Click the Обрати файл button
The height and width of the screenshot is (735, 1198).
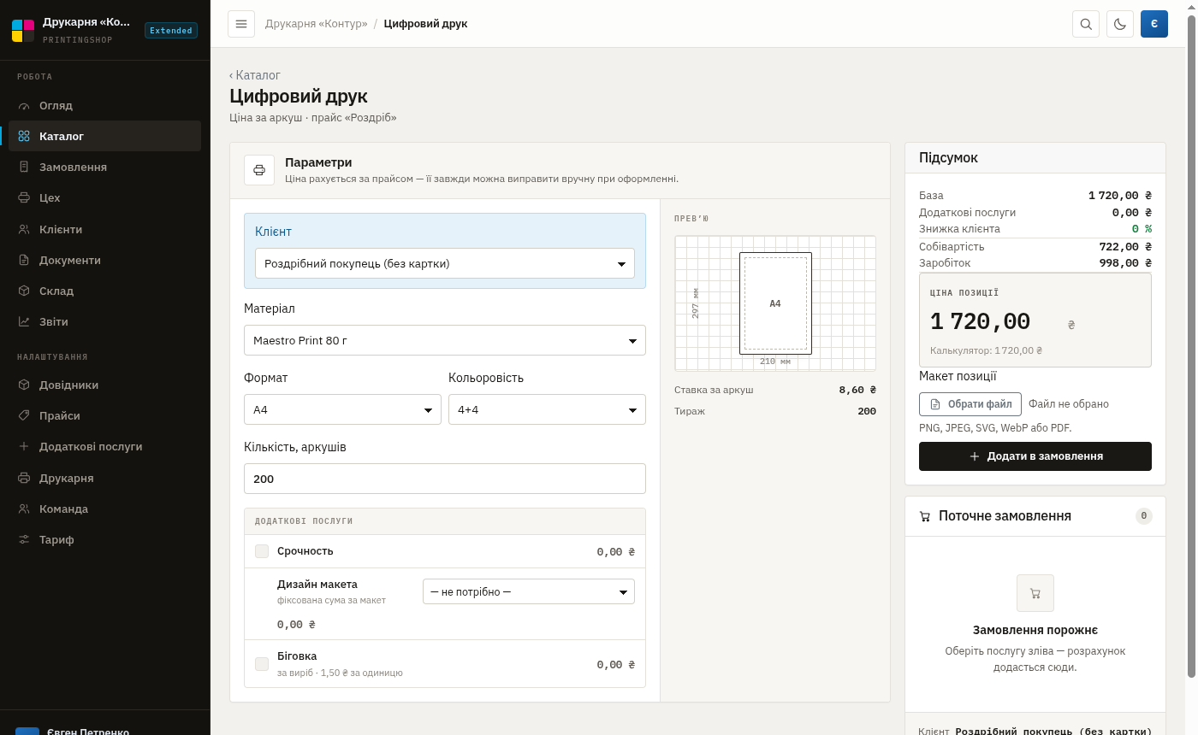[x=970, y=404]
